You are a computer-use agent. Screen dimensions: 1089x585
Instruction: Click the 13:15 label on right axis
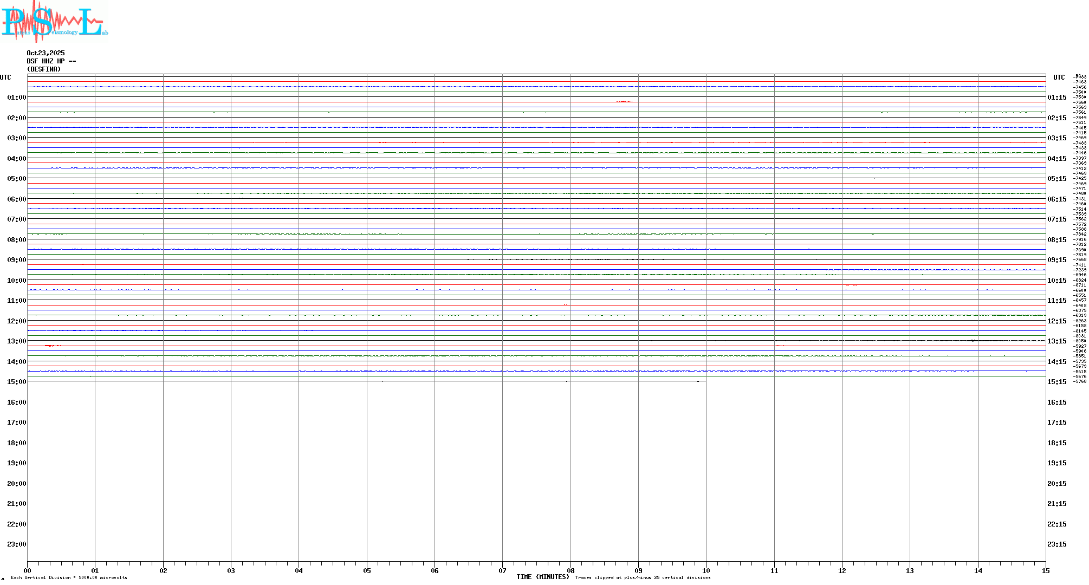pos(1056,341)
